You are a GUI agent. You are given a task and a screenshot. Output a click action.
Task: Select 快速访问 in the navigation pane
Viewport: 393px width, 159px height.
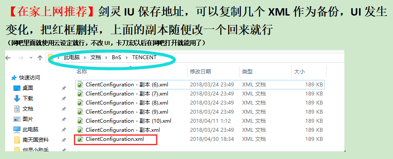pos(30,78)
